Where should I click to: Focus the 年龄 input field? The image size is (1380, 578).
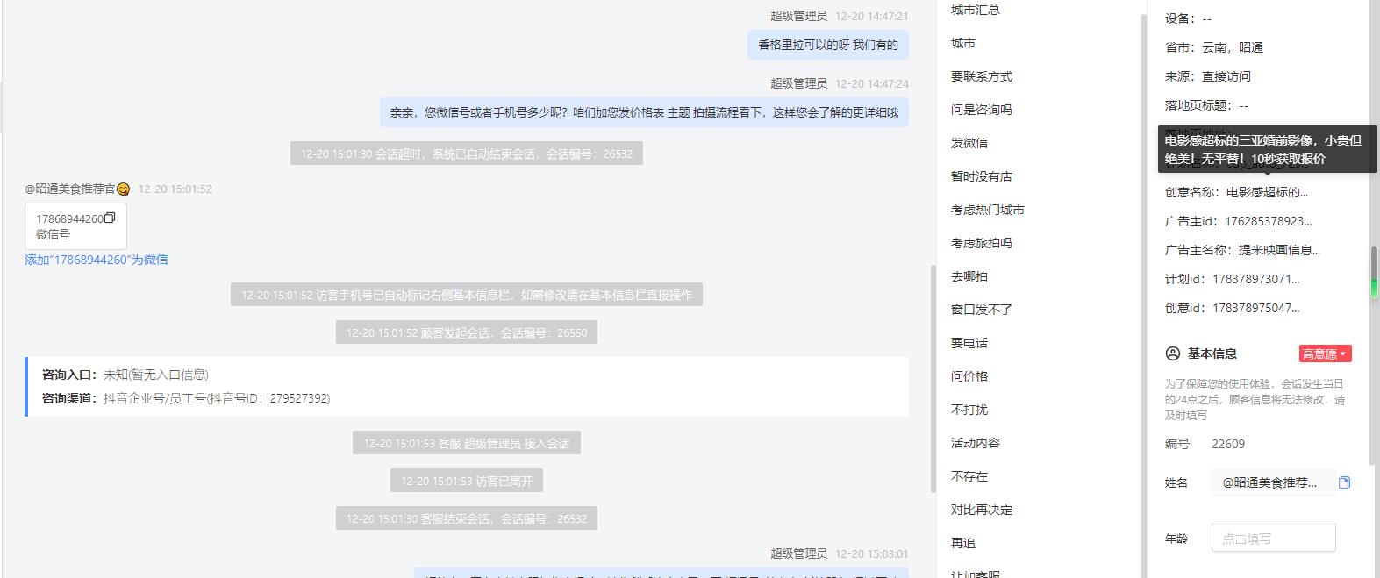pos(1273,539)
